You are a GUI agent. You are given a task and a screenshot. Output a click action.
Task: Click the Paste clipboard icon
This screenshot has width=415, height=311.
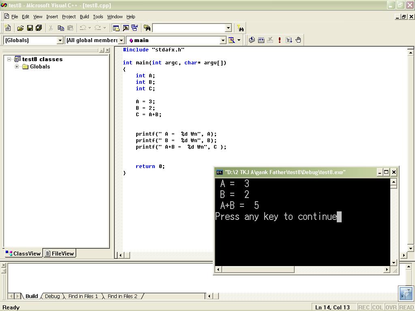coord(71,28)
